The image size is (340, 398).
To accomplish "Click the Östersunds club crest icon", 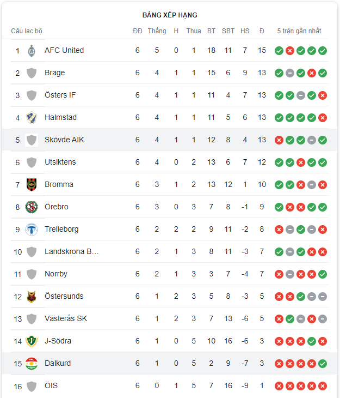I will click(x=32, y=297).
